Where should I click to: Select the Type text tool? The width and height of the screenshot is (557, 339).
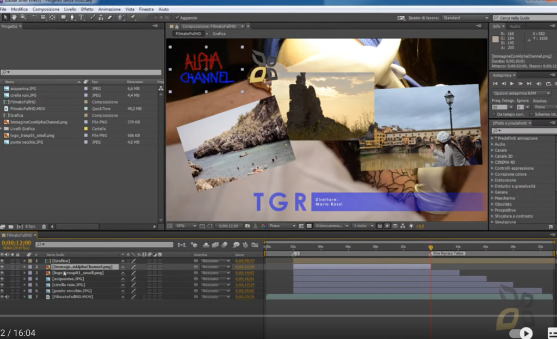click(82, 17)
